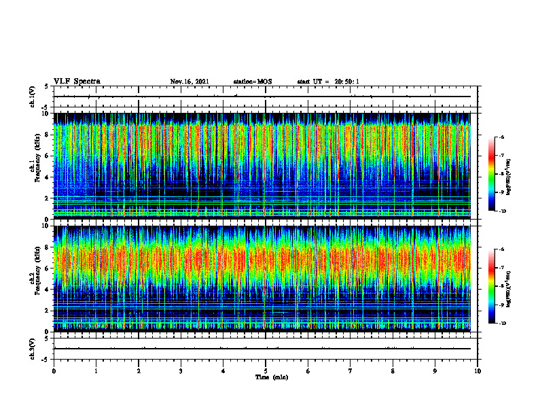Click the "8" kHz tick on ch.1 frequency axis
Viewport: 538px width, 416px height.
48,135
